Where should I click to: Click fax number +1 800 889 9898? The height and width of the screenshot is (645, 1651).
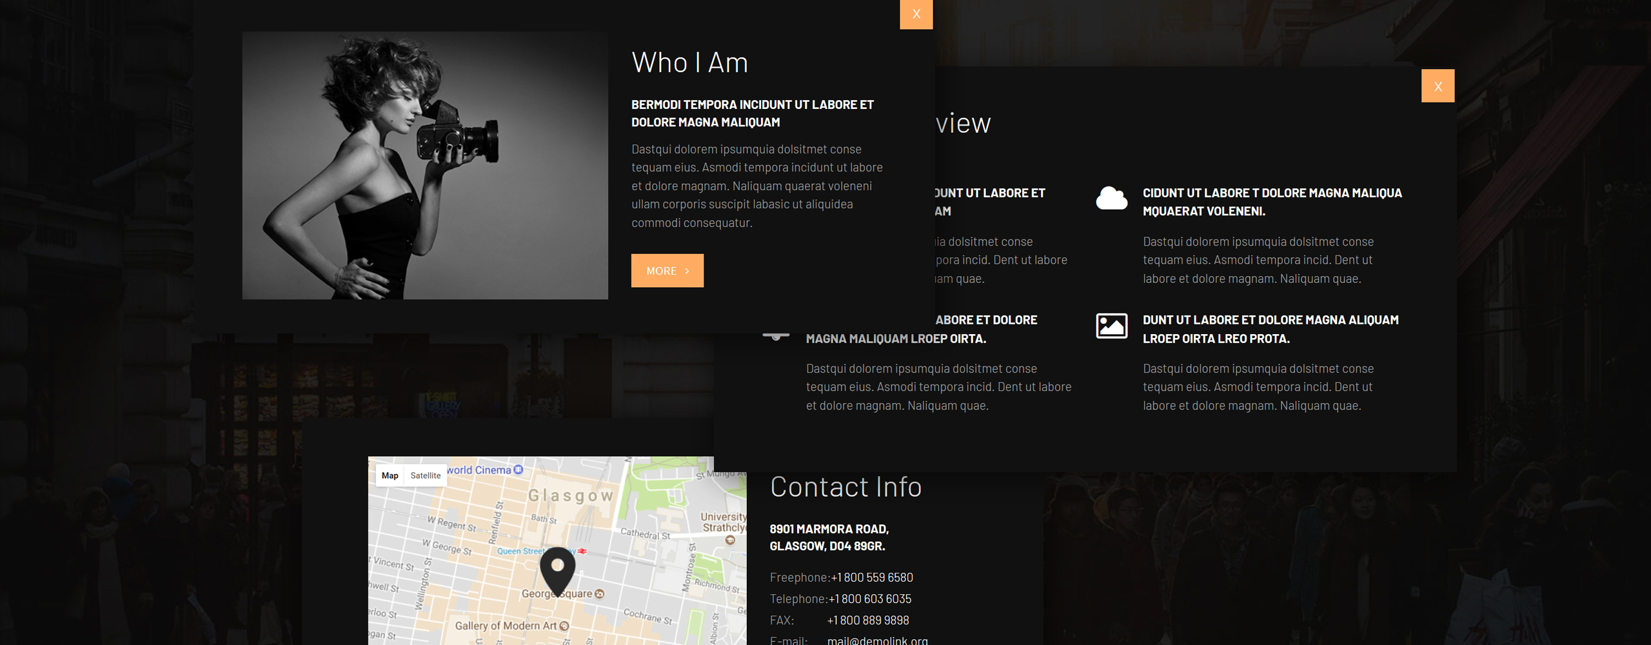pos(868,620)
